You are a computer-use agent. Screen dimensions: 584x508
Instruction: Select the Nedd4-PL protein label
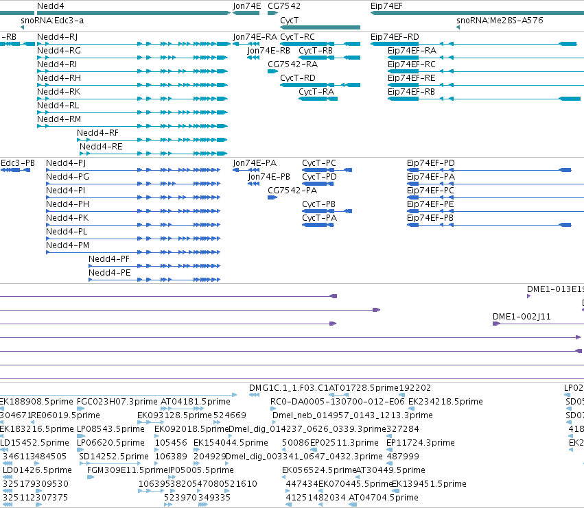[x=67, y=232]
